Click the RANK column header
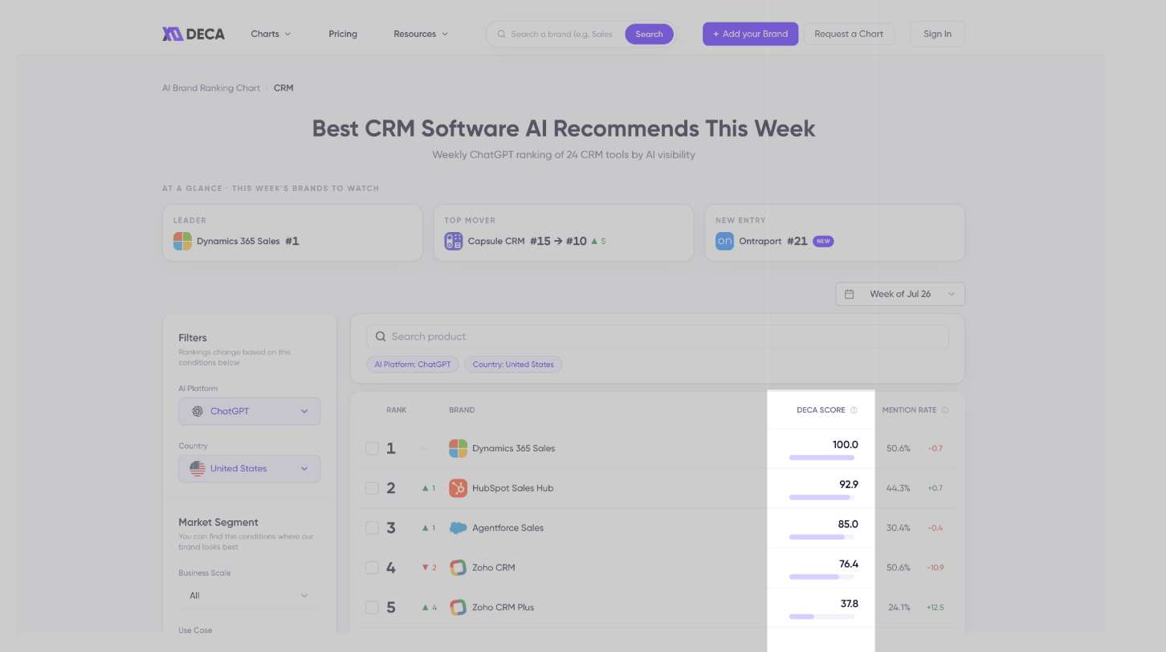 tap(397, 410)
